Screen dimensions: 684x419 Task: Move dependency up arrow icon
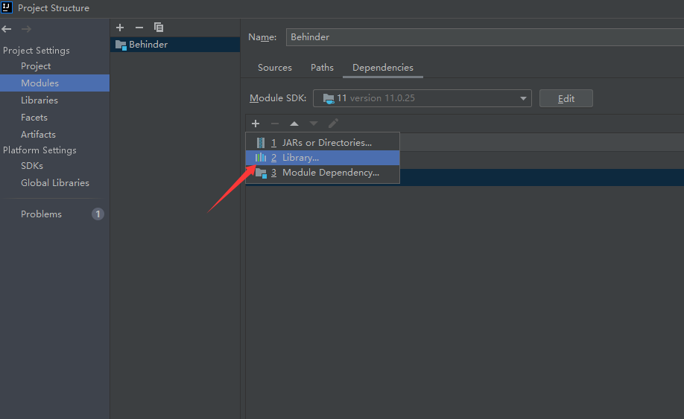tap(294, 124)
